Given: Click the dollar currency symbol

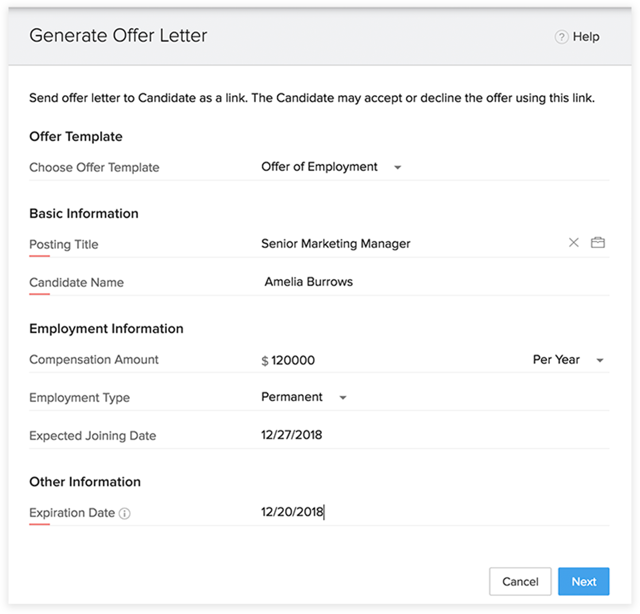Looking at the screenshot, I should [x=265, y=361].
